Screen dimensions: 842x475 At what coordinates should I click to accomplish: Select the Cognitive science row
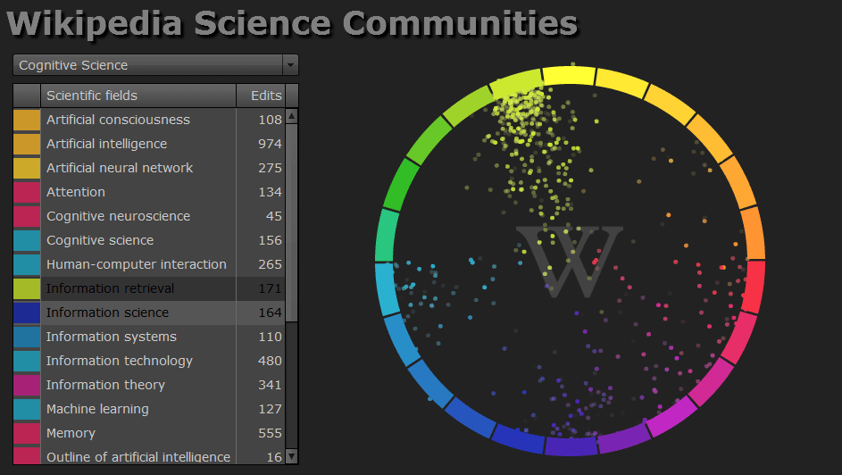click(149, 240)
